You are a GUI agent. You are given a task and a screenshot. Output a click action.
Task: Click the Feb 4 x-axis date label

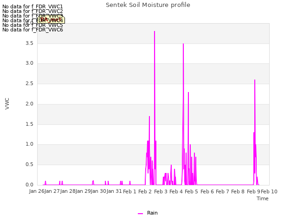176,191
